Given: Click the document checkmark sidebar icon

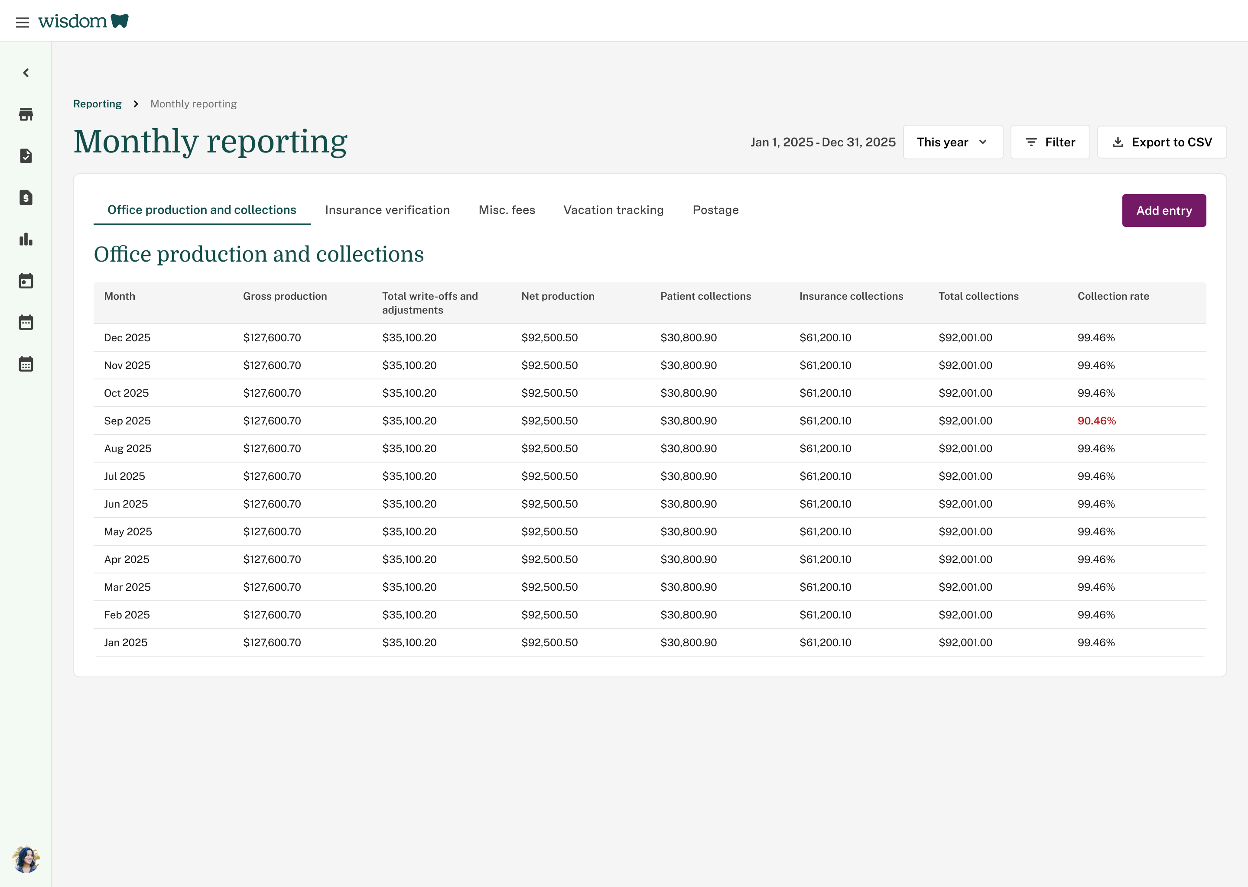Looking at the screenshot, I should pos(26,156).
